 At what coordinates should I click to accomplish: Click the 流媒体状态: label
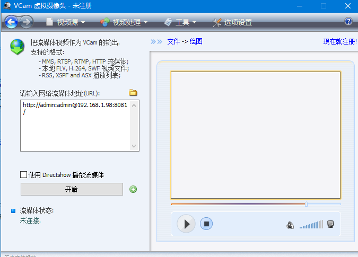coord(37,210)
